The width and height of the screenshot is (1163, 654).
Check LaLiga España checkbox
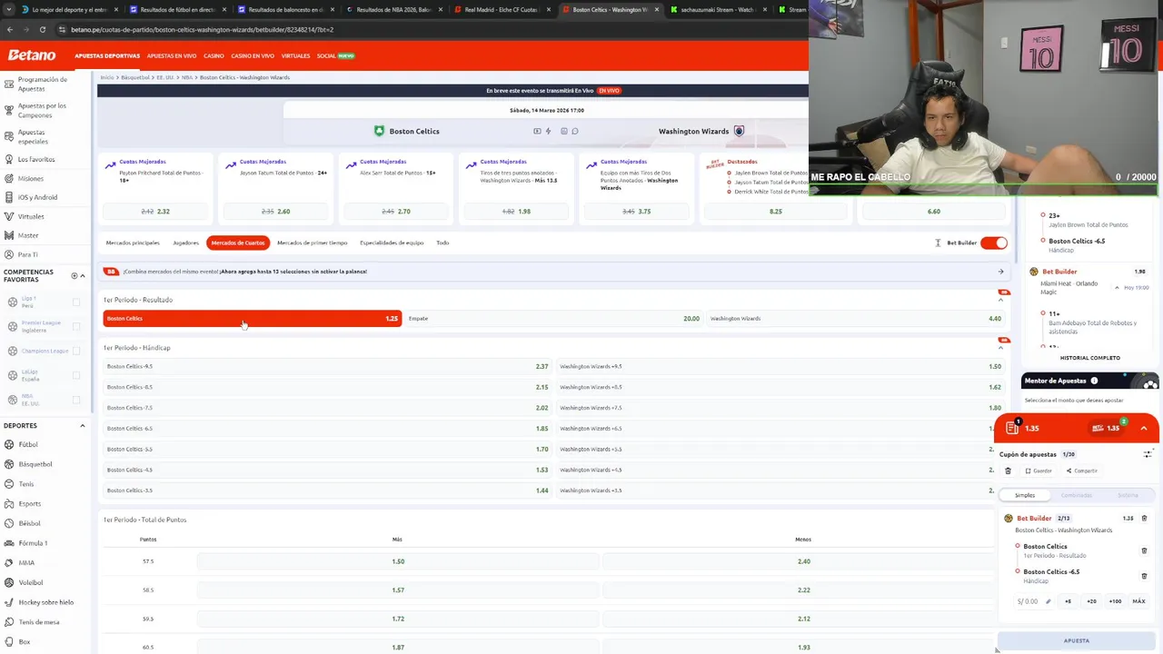(x=76, y=375)
